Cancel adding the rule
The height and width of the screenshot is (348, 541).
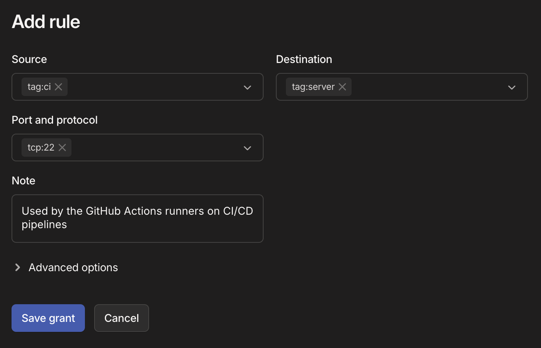coord(121,318)
